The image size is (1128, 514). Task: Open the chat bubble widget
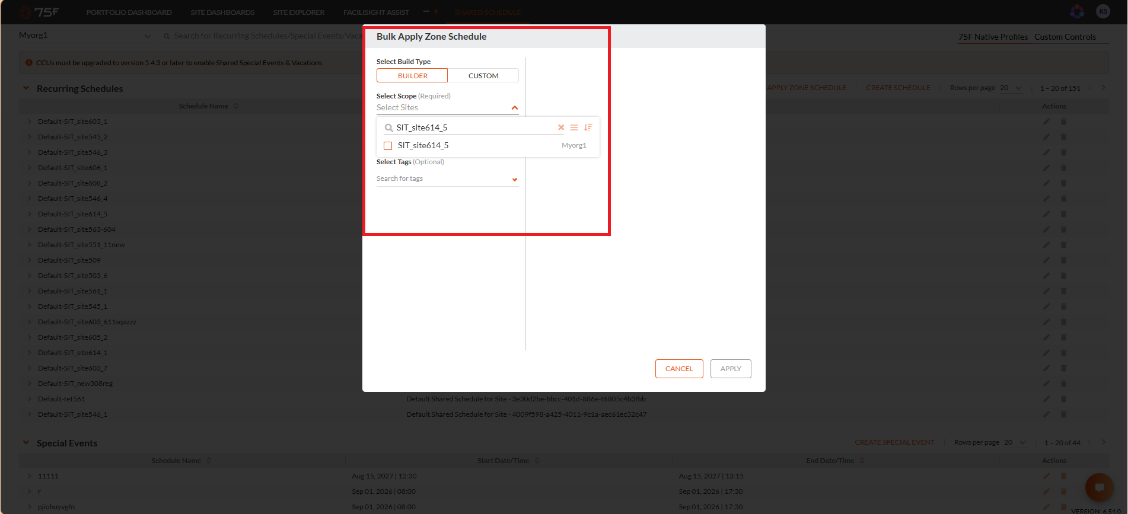coord(1099,488)
